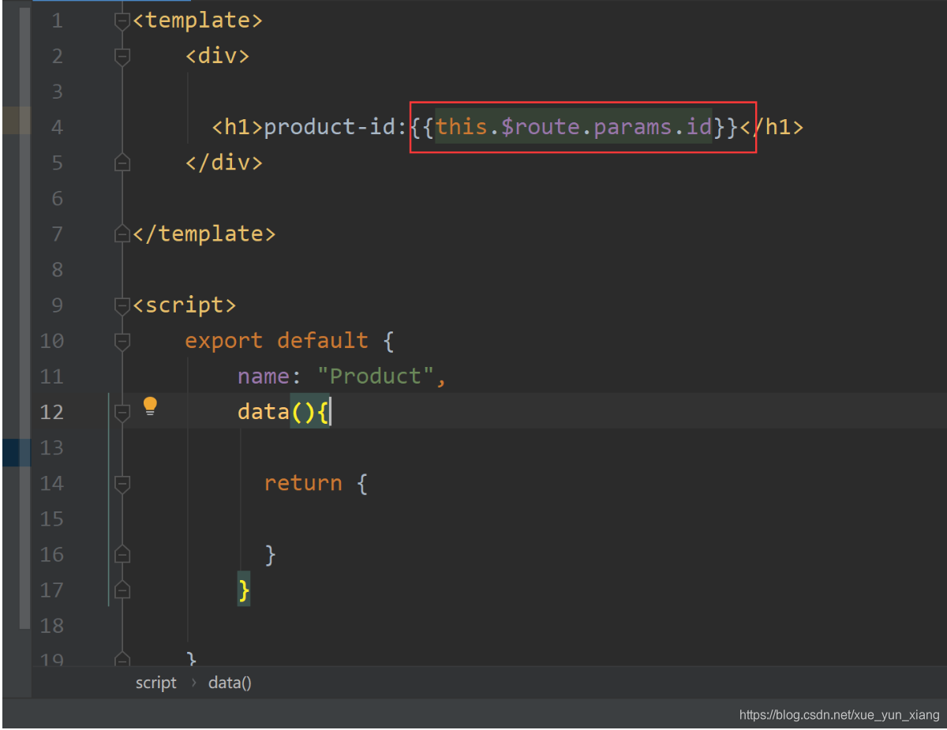
Task: Collapse the script block on line 9
Action: point(122,305)
